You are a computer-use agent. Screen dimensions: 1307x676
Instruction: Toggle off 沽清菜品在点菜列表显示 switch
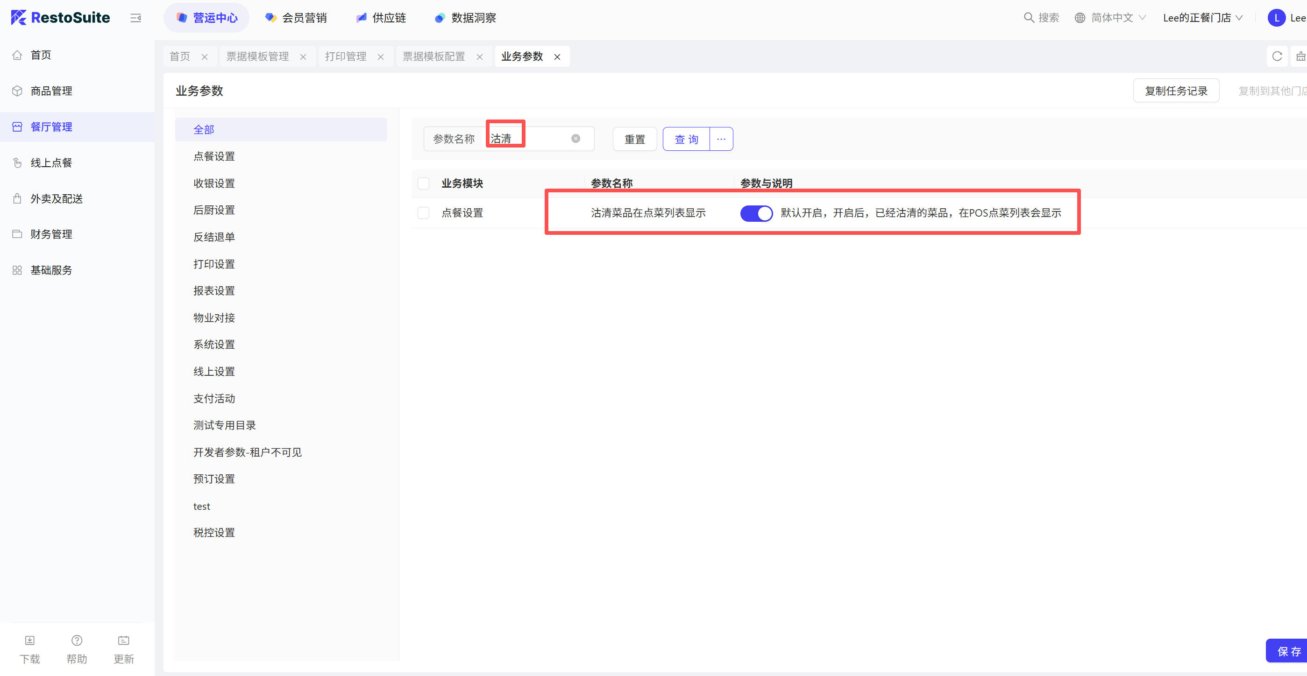pos(756,213)
